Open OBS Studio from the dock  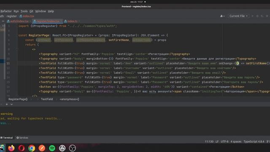(72, 148)
